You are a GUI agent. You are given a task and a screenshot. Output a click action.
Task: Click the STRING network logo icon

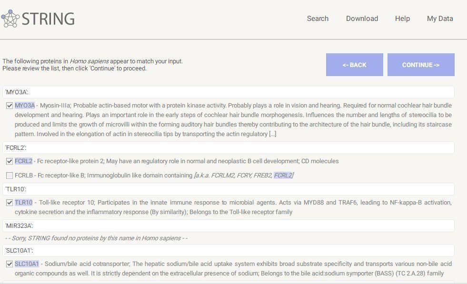click(10, 19)
